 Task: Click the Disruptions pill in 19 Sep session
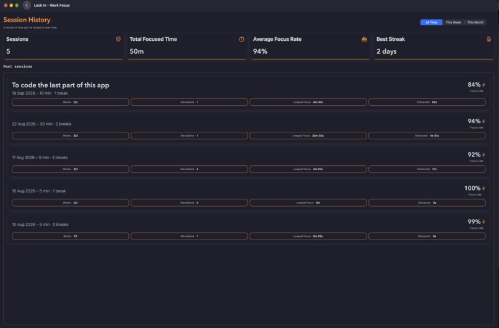pyautogui.click(x=189, y=102)
